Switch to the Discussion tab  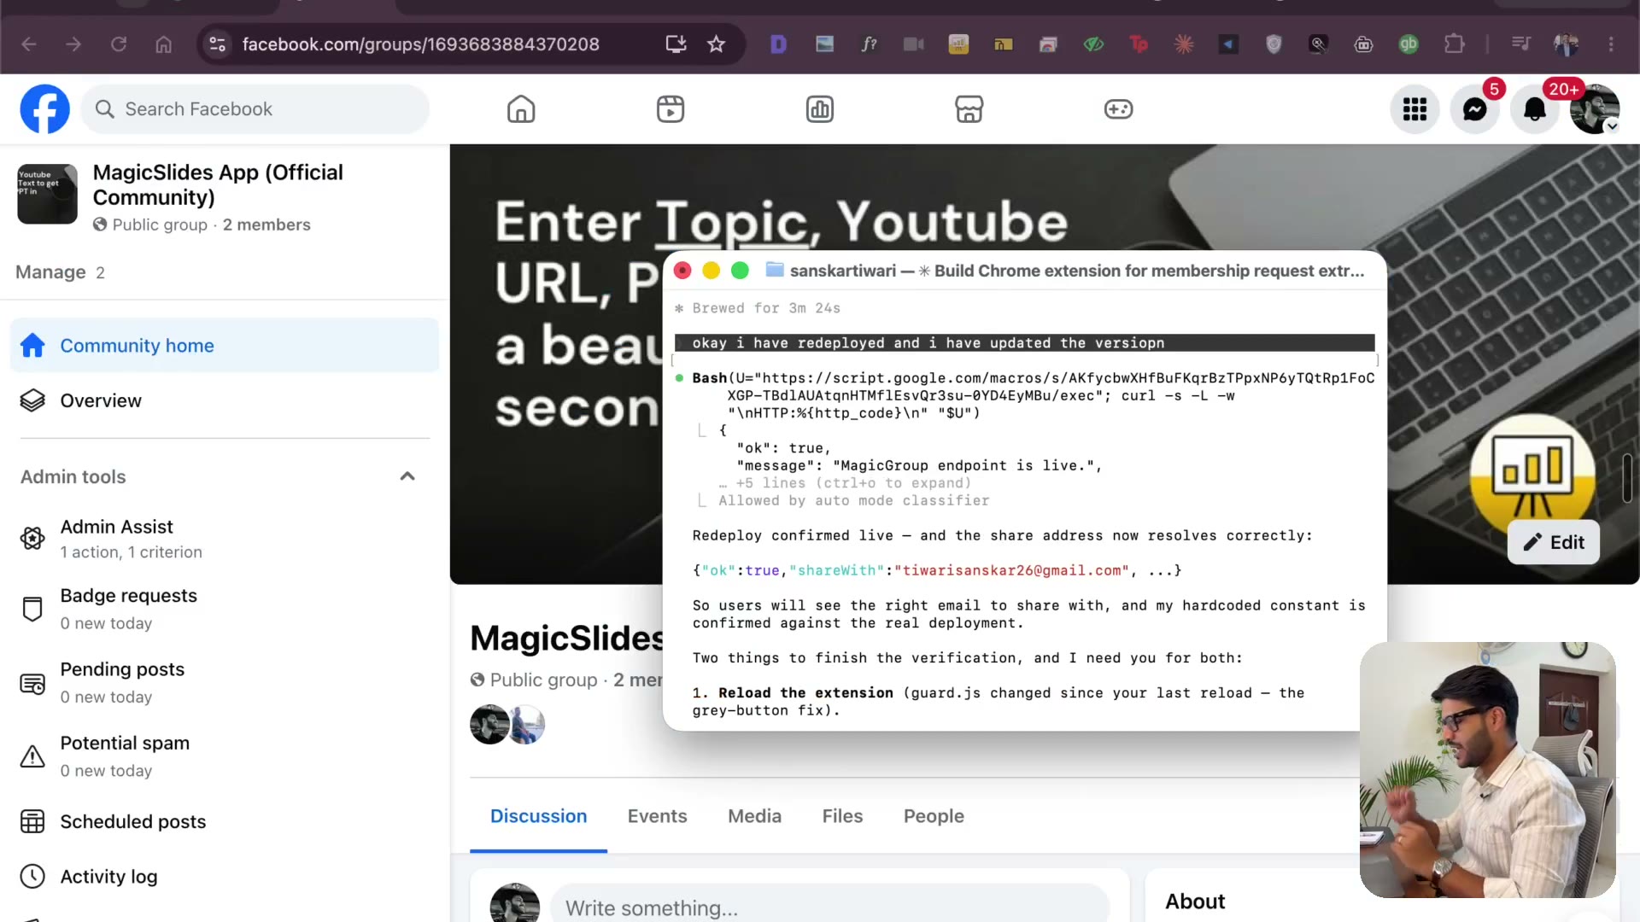(x=538, y=816)
